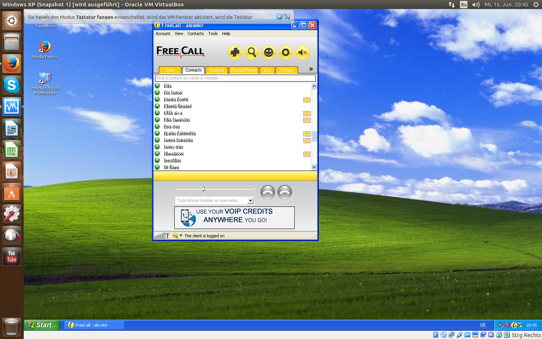Switch to the Dialpad tab
The image size is (542, 339).
216,70
